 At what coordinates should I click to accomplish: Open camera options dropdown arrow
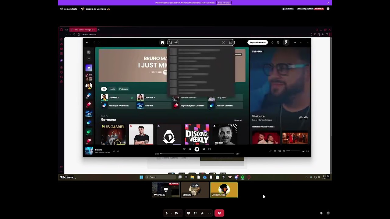tap(181, 213)
